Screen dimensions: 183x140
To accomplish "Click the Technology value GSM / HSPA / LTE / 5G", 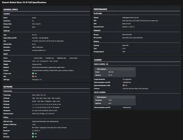I will 39,95.
